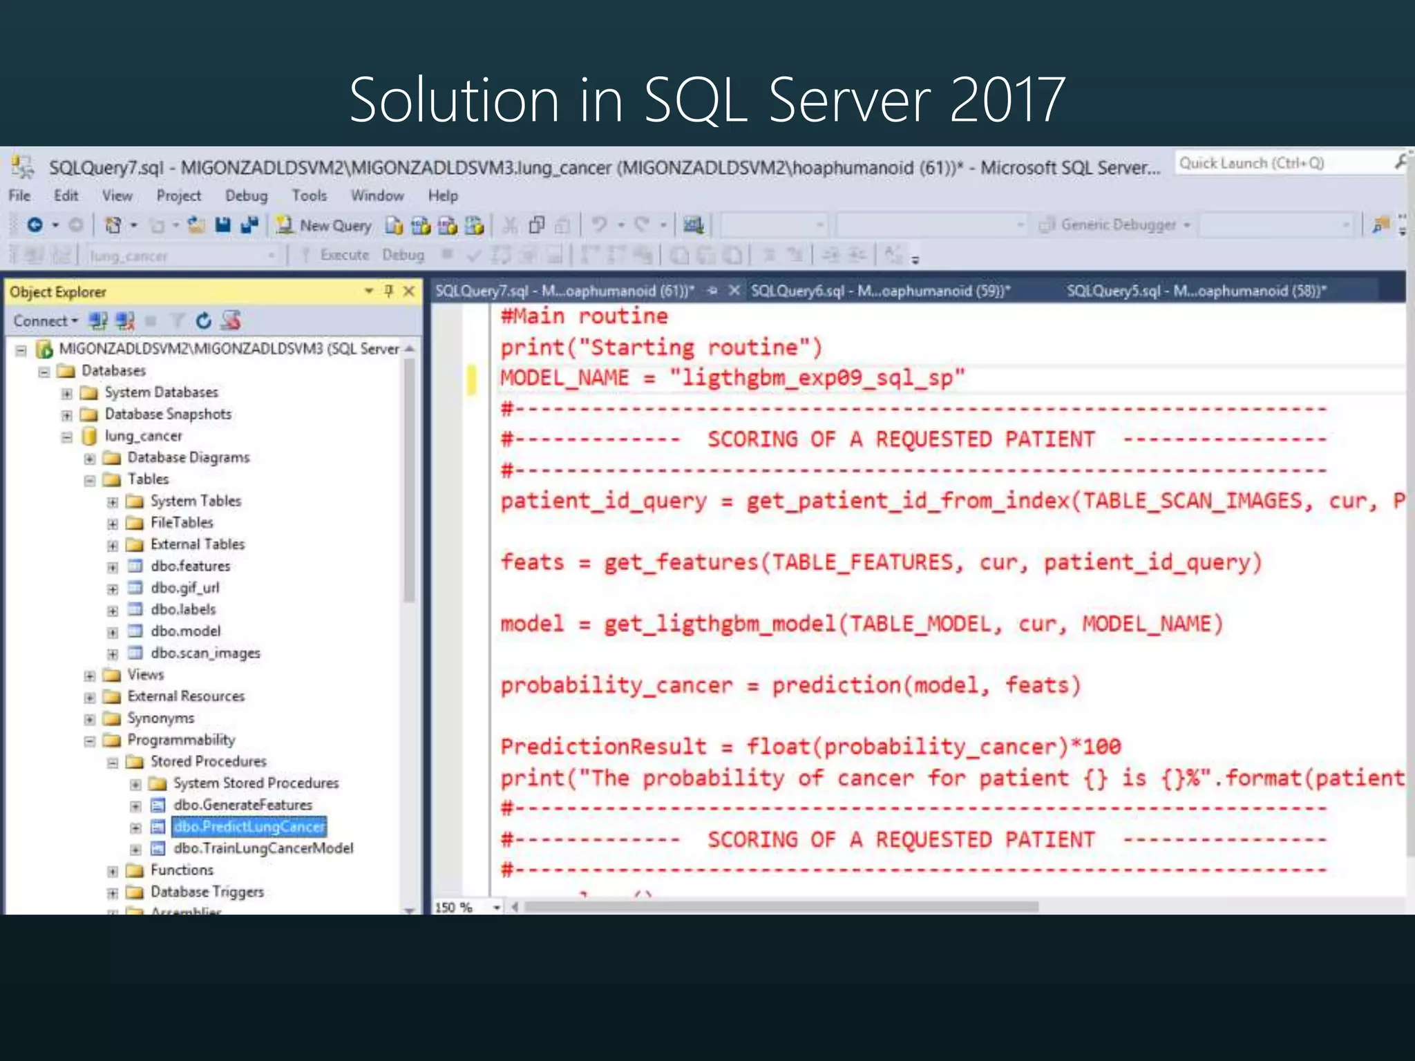
Task: Click the Refresh icon in Object Explorer
Action: coord(203,321)
